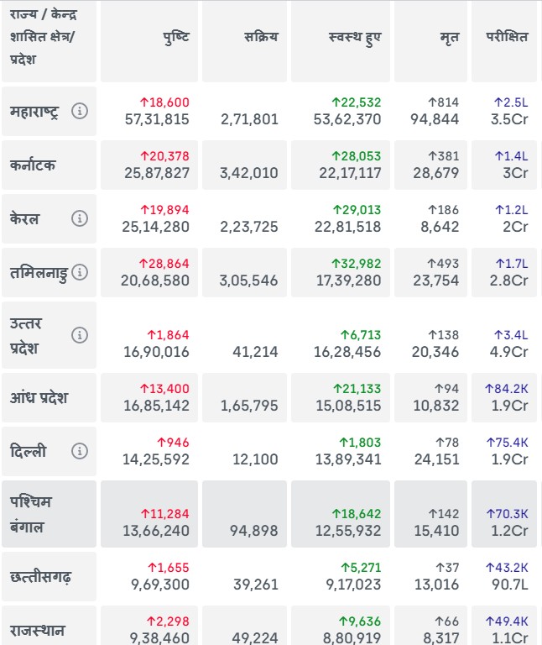Open info icon beside केरल

tap(80, 218)
